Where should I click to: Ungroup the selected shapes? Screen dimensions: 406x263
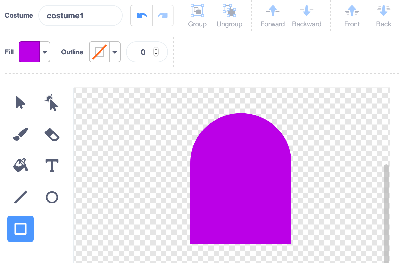coord(229,16)
